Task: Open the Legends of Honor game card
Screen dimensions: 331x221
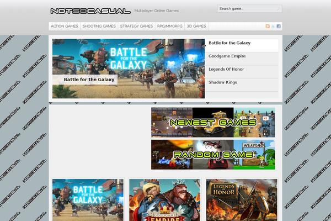Action: [x=242, y=200]
